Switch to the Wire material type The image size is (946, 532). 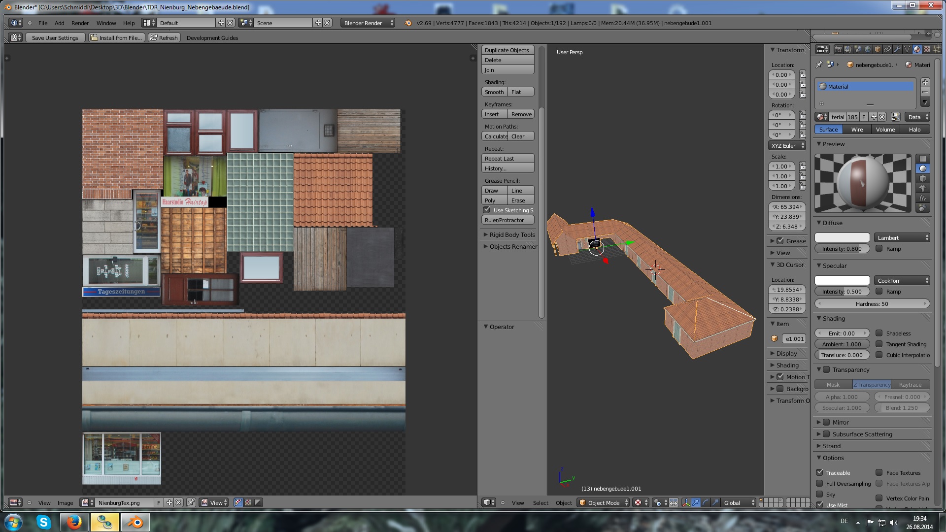[857, 130]
